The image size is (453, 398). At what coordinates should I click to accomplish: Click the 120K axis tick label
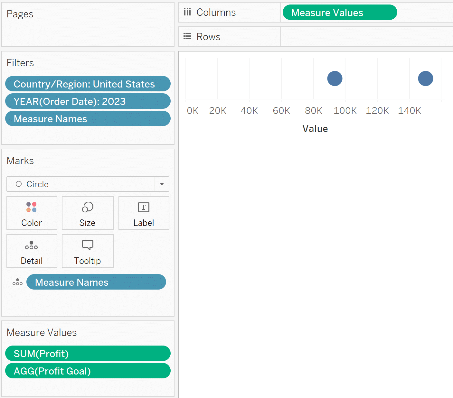coord(377,111)
